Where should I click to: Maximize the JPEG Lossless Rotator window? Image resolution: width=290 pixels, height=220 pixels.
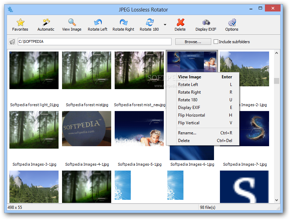pos(260,8)
